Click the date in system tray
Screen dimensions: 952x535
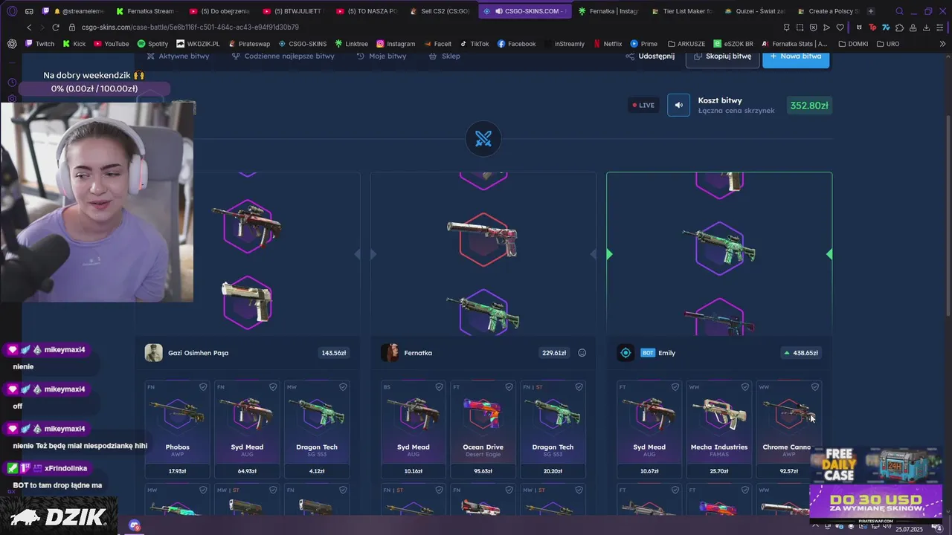point(909,529)
